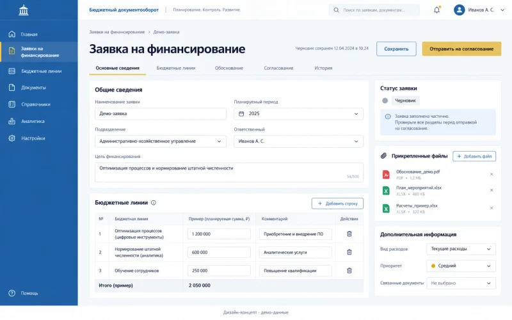Open the Связанные документы dropdown

461,283
